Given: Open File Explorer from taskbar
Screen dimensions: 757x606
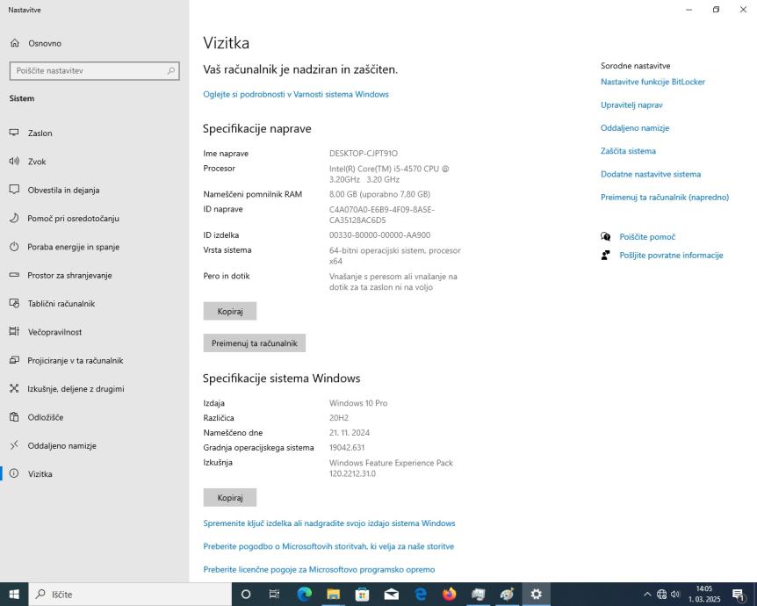Looking at the screenshot, I should point(333,594).
